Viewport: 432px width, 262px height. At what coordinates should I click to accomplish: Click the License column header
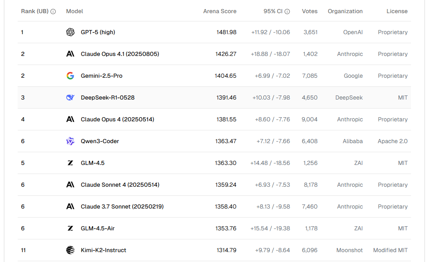click(x=397, y=11)
